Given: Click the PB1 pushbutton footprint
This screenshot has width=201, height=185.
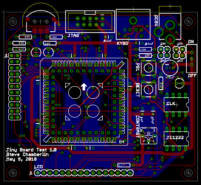Looking at the screenshot, I should click(x=148, y=68).
